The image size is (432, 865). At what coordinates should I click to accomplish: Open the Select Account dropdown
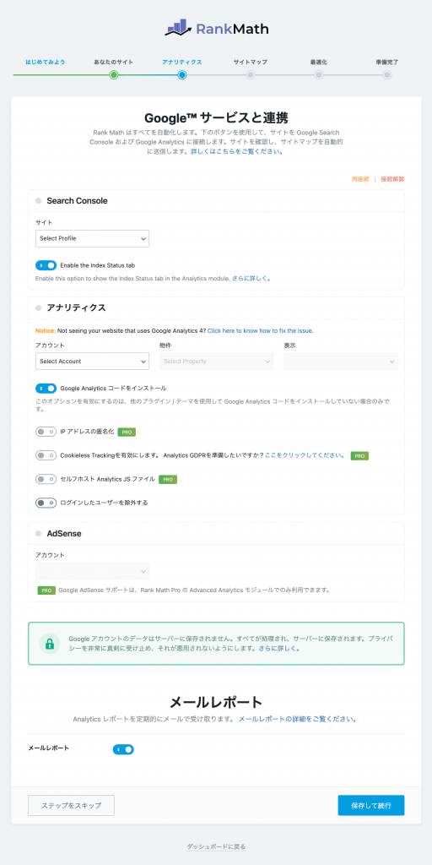[92, 362]
